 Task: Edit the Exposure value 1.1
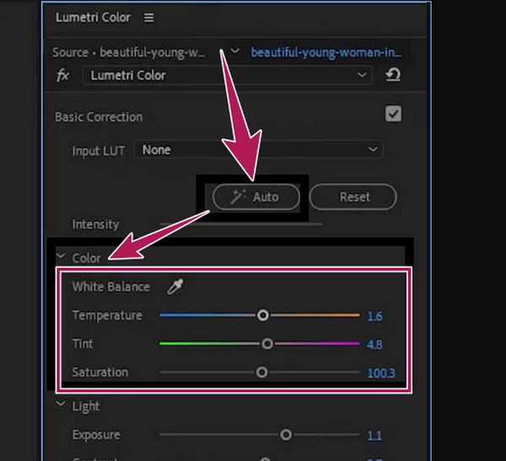374,436
